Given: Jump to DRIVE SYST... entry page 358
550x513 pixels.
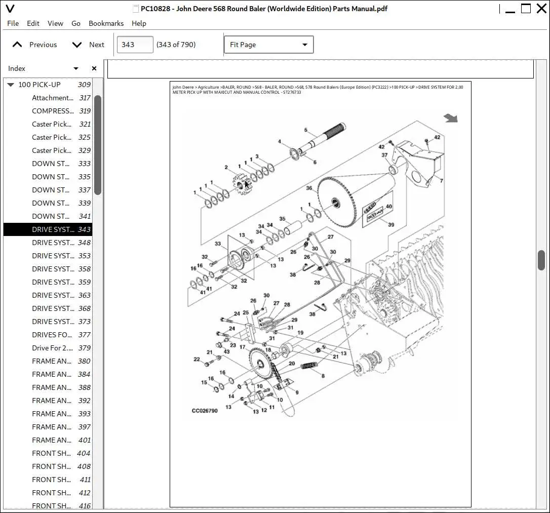Looking at the screenshot, I should click(48, 269).
